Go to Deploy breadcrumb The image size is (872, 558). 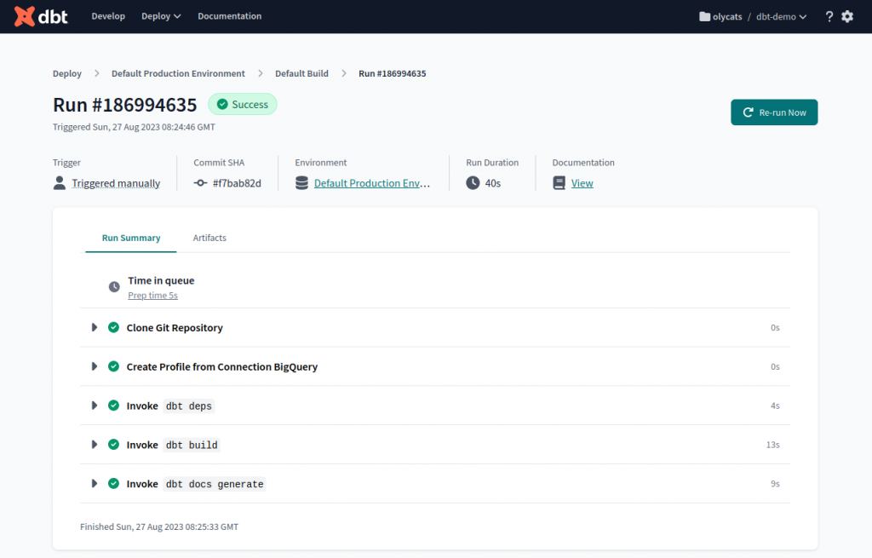click(x=67, y=73)
